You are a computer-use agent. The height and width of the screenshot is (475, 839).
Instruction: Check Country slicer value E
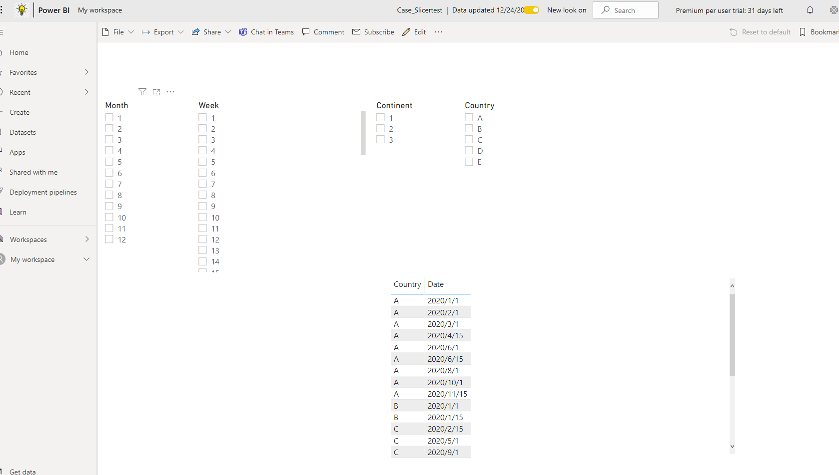pyautogui.click(x=469, y=162)
